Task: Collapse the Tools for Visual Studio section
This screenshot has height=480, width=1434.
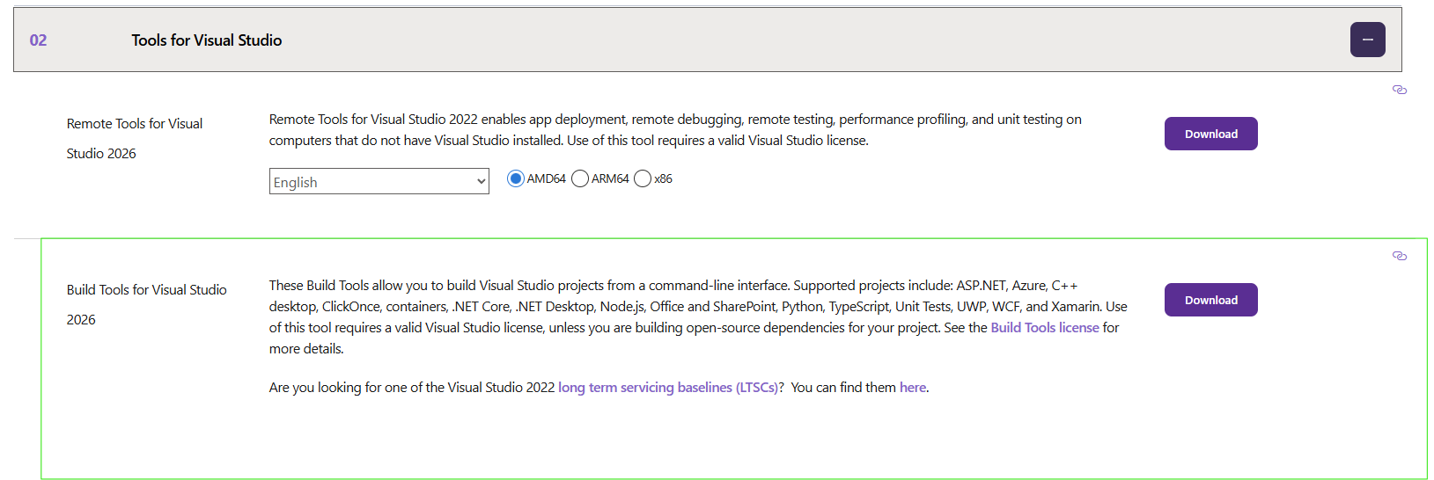Action: tap(1367, 40)
